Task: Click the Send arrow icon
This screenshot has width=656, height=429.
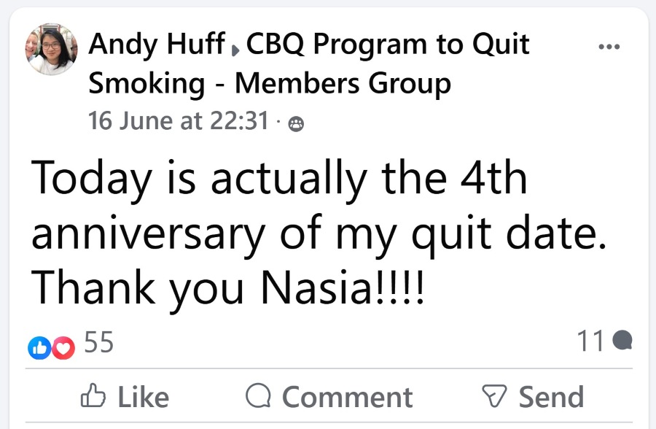Action: point(495,396)
